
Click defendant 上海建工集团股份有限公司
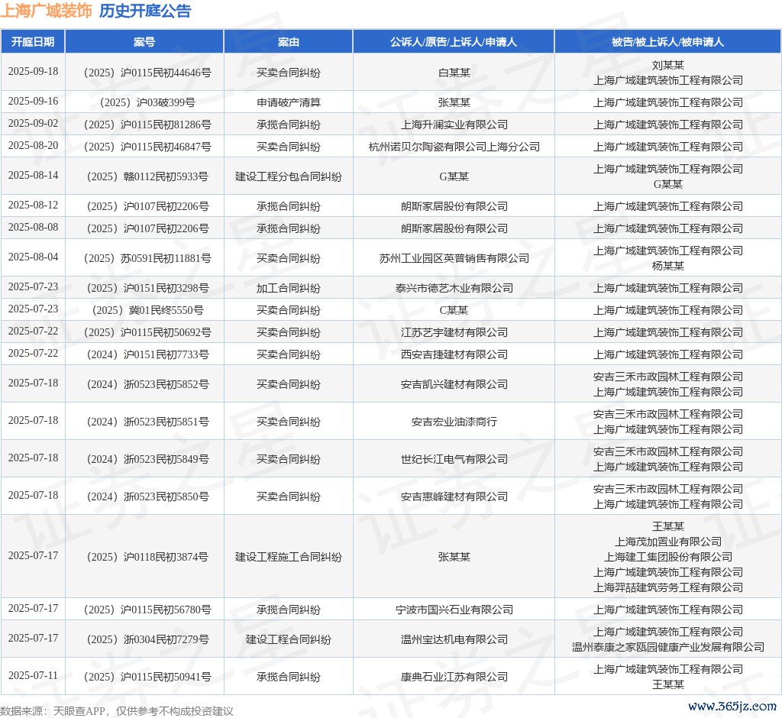(x=667, y=557)
